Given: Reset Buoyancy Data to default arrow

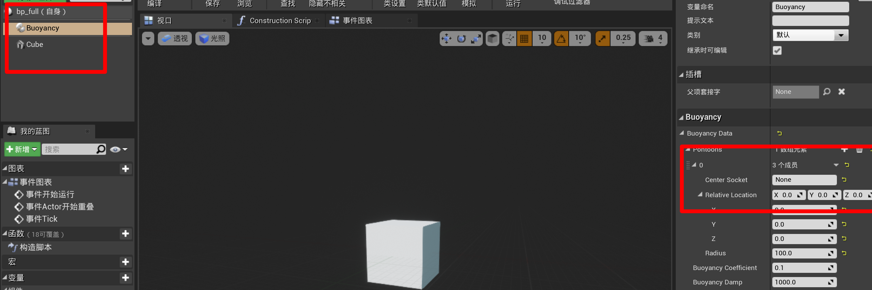Looking at the screenshot, I should (779, 133).
